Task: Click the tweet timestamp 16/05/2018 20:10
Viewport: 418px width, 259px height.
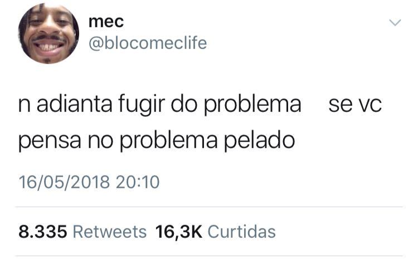Action: point(89,183)
